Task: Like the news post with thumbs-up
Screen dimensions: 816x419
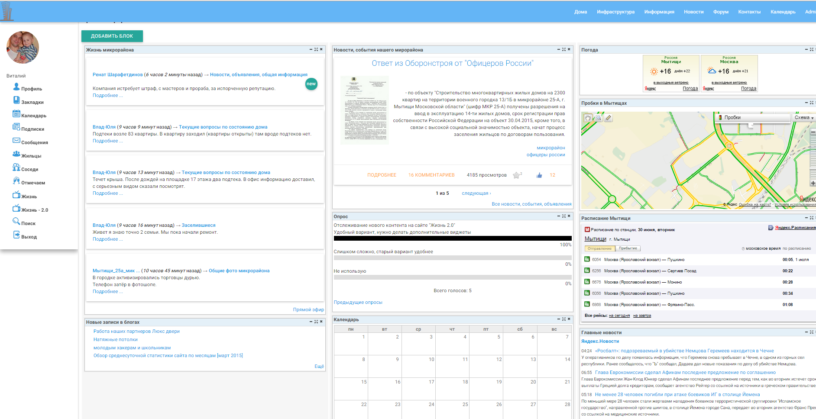Action: click(539, 175)
